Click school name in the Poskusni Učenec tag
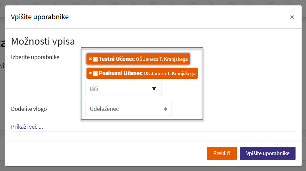The height and width of the screenshot is (171, 306). click(170, 73)
